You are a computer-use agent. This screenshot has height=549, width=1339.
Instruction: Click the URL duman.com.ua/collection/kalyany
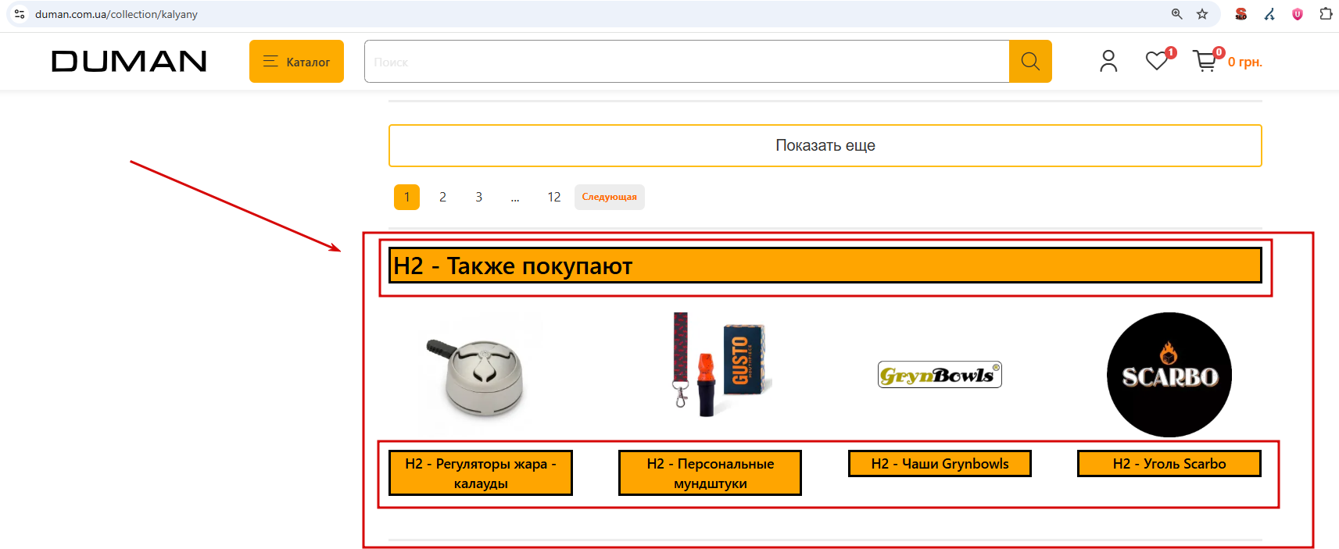[116, 14]
